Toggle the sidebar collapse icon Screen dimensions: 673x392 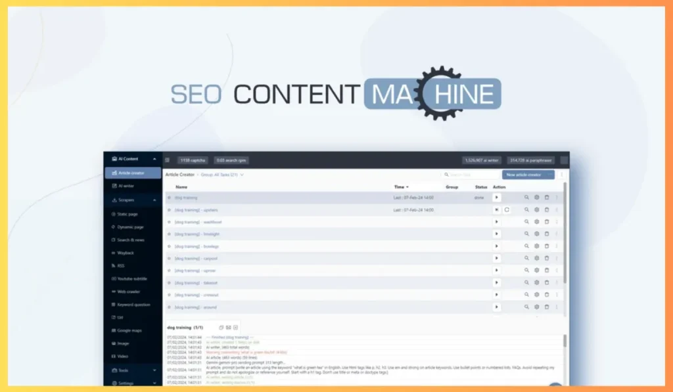click(168, 160)
